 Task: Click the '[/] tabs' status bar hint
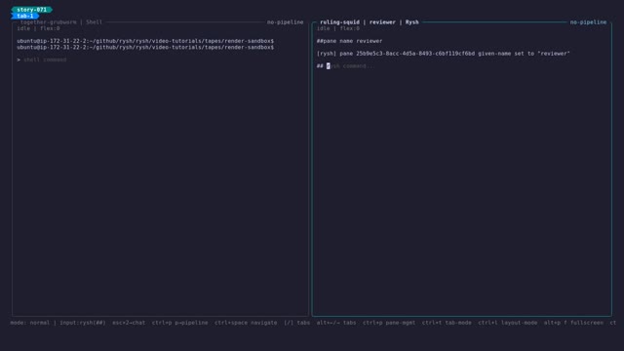(296, 323)
